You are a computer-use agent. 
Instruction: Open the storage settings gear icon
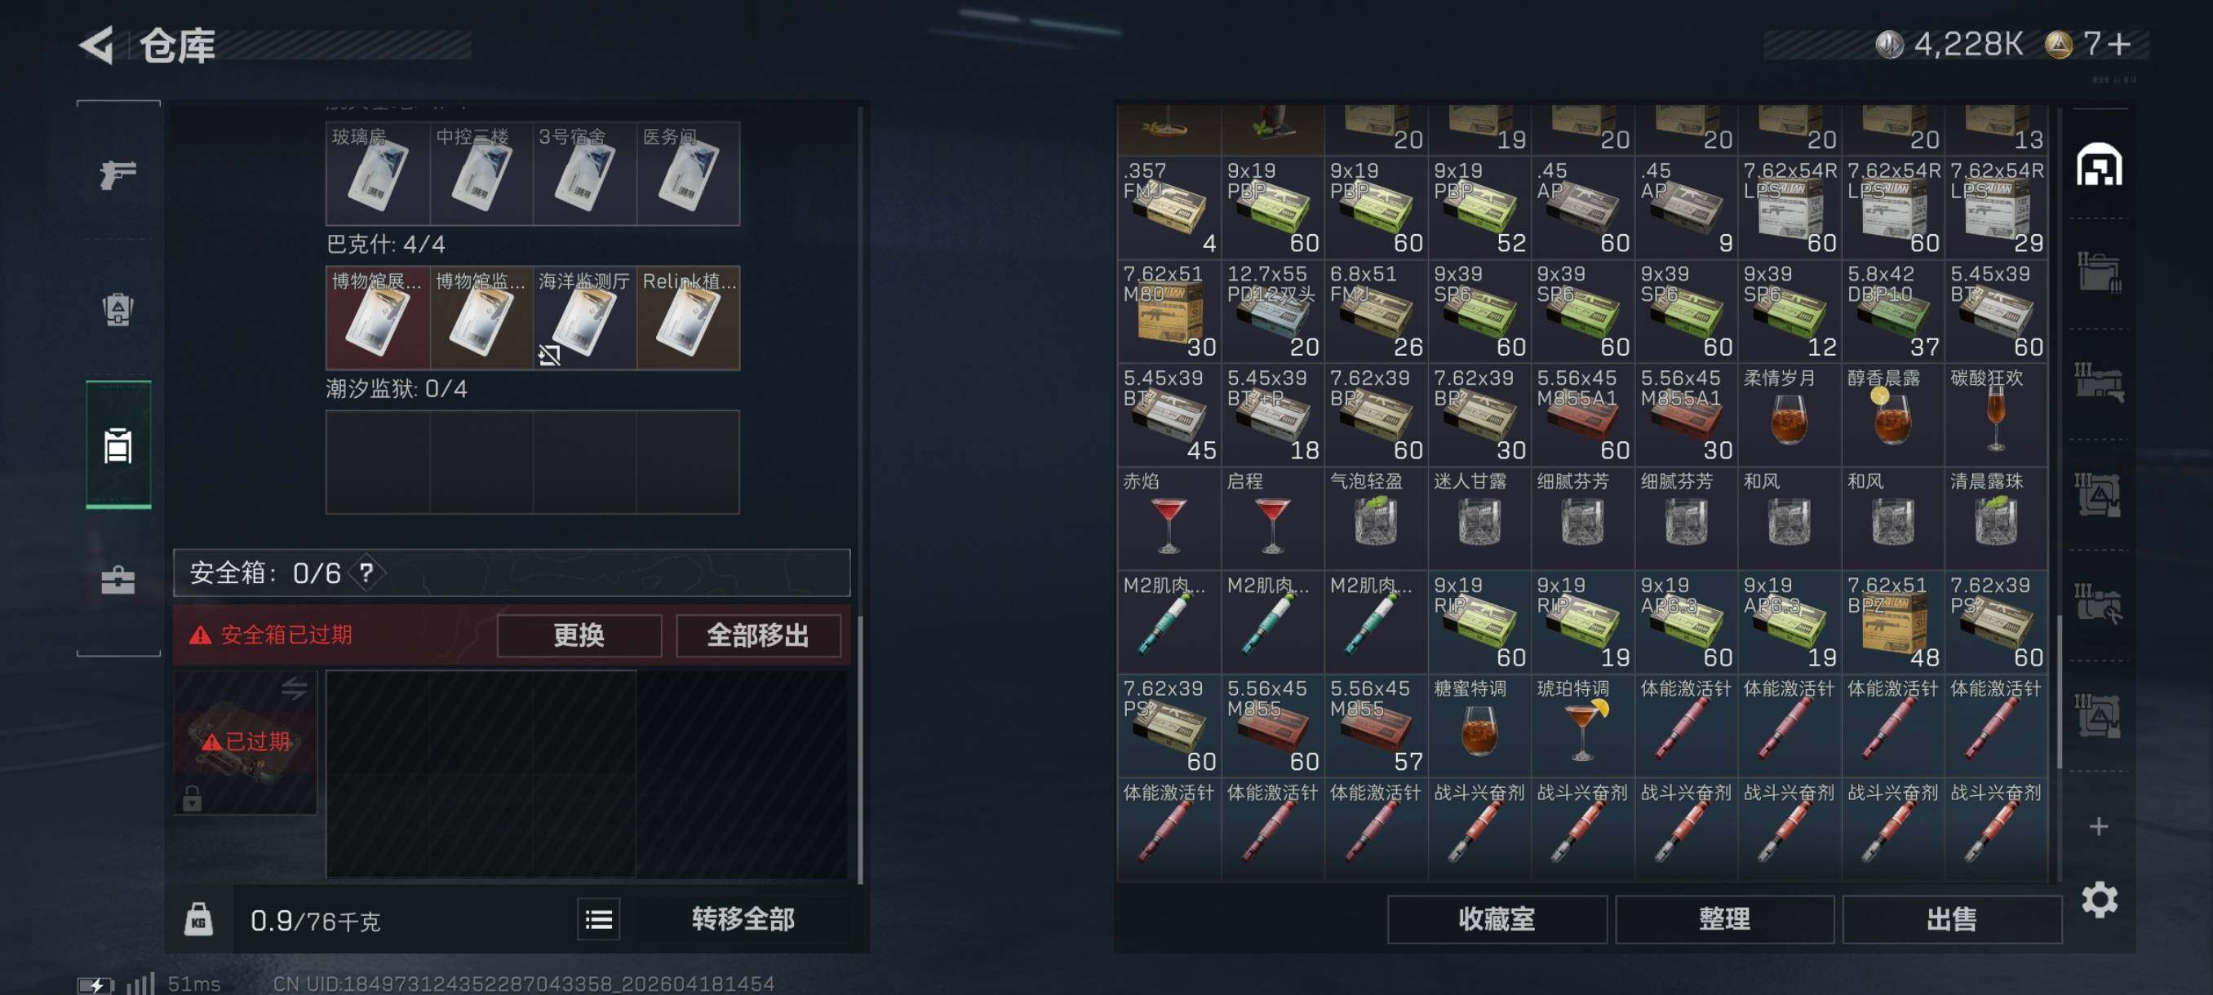coord(2099,900)
